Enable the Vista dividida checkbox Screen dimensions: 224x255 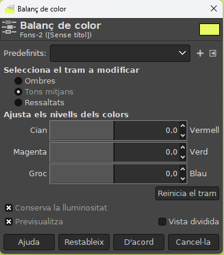tap(162, 222)
